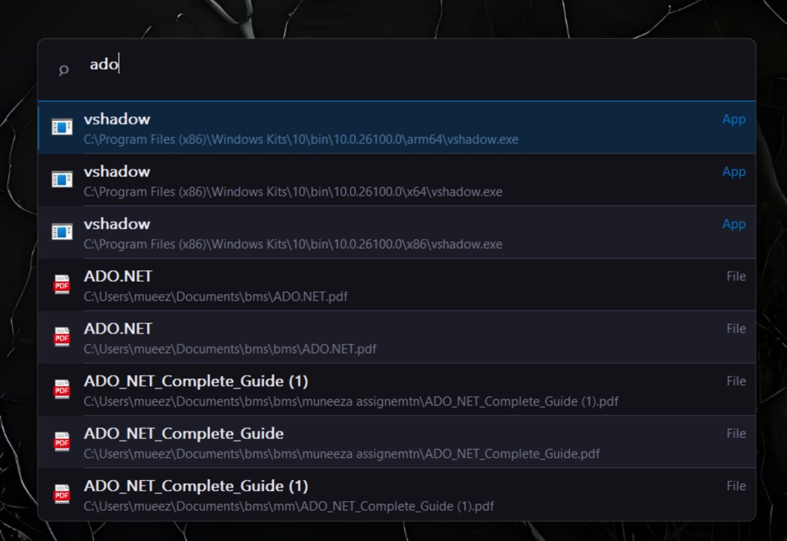787x541 pixels.
Task: Click path muneeza assignemtn\ADO_NET_Complete_Guide.pdf
Action: point(342,454)
